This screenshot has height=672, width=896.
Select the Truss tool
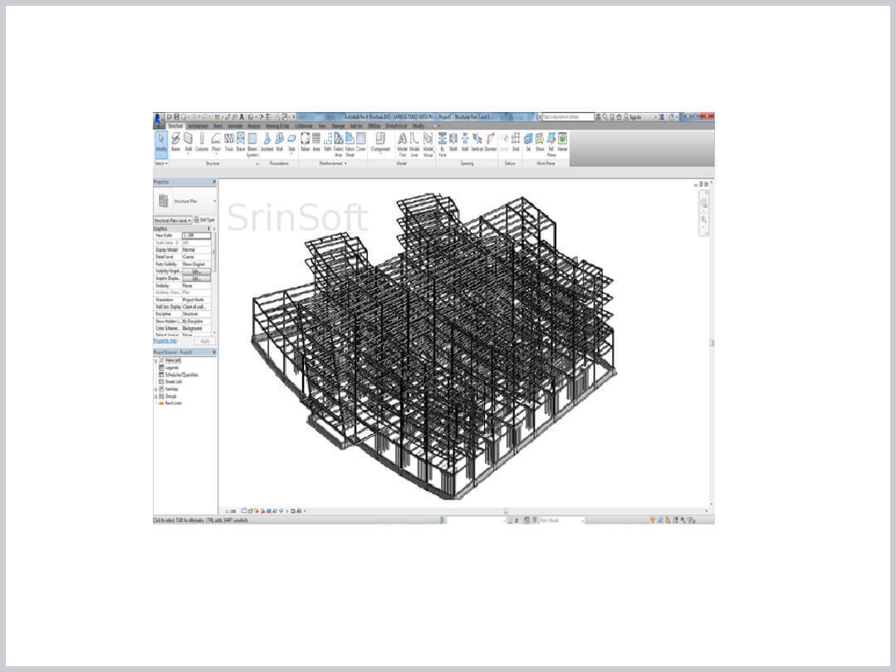[228, 143]
